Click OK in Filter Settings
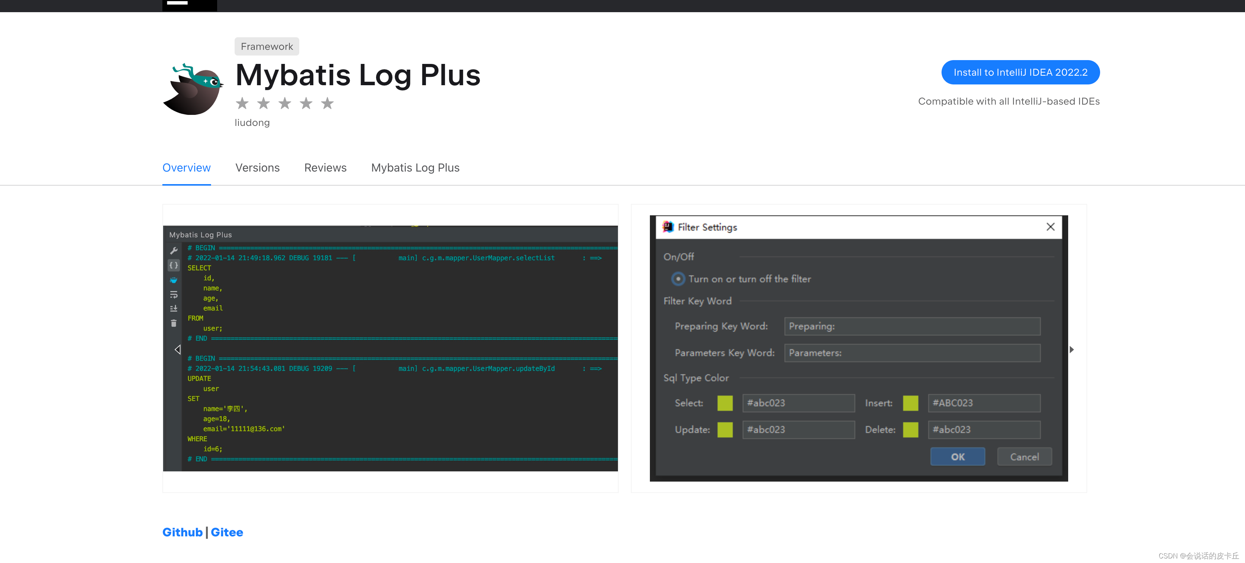1245x563 pixels. [958, 456]
